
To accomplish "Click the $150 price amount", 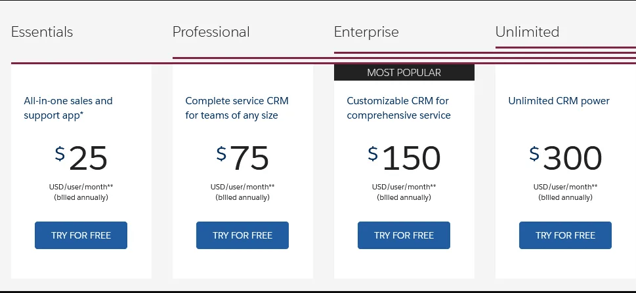I will pos(404,158).
